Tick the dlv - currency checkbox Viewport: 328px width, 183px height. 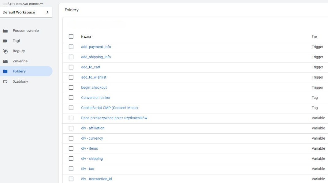tap(71, 138)
